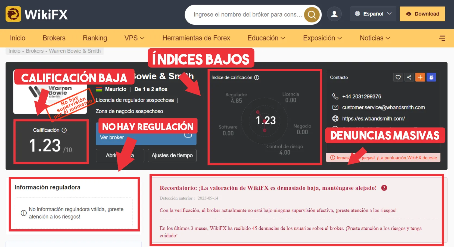Open the user account icon

[334, 14]
